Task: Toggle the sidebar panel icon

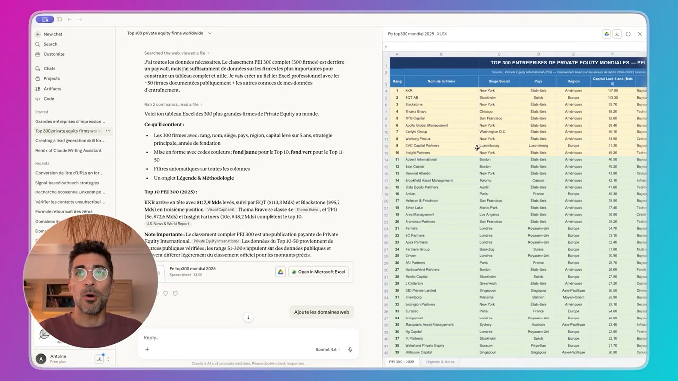Action: pyautogui.click(x=59, y=19)
